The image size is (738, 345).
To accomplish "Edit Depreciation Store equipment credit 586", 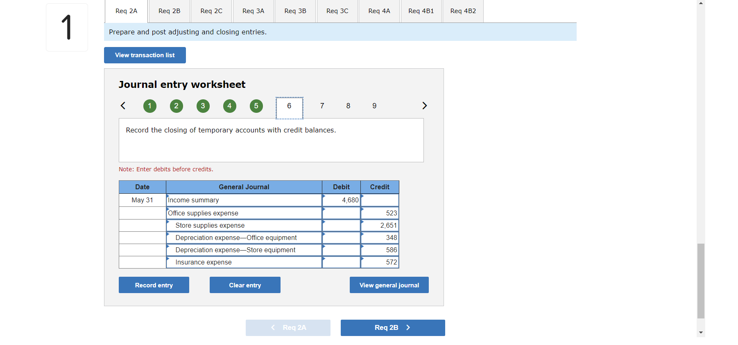I will pyautogui.click(x=380, y=250).
